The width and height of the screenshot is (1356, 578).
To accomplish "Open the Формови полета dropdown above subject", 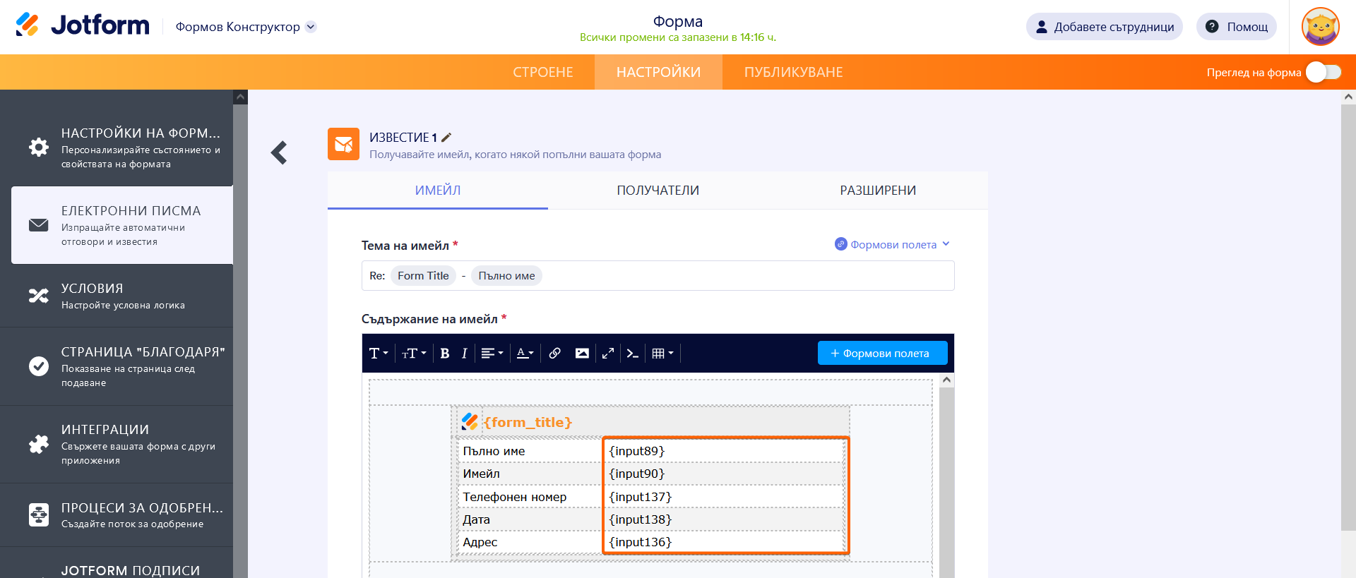I will [893, 244].
